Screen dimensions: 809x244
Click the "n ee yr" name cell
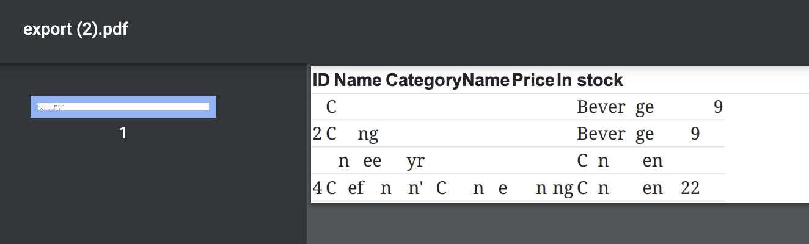[x=381, y=161]
